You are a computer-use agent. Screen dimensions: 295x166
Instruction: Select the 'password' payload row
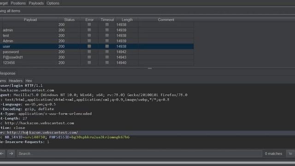pos(97,52)
